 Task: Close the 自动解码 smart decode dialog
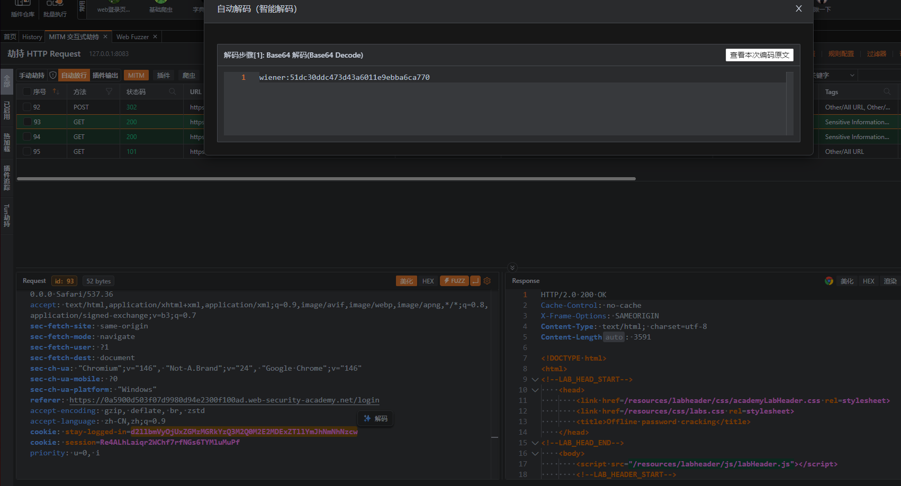point(798,9)
